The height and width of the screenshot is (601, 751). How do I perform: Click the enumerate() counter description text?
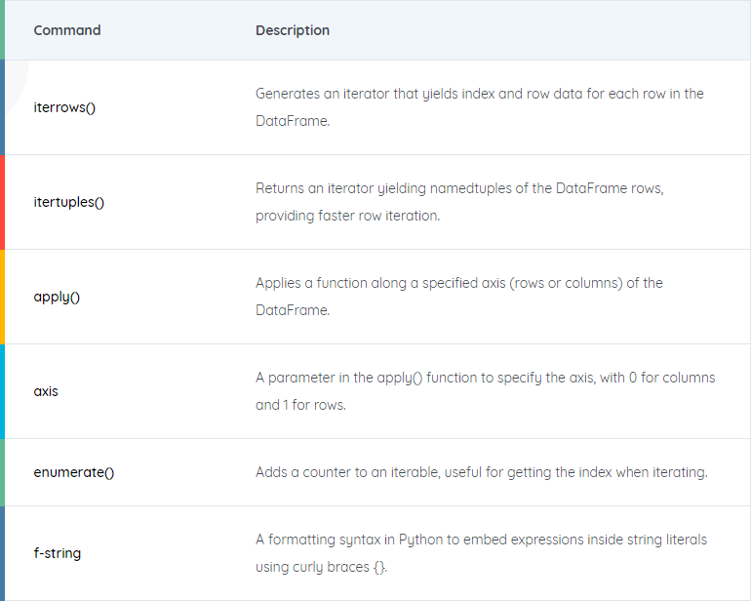click(481, 472)
